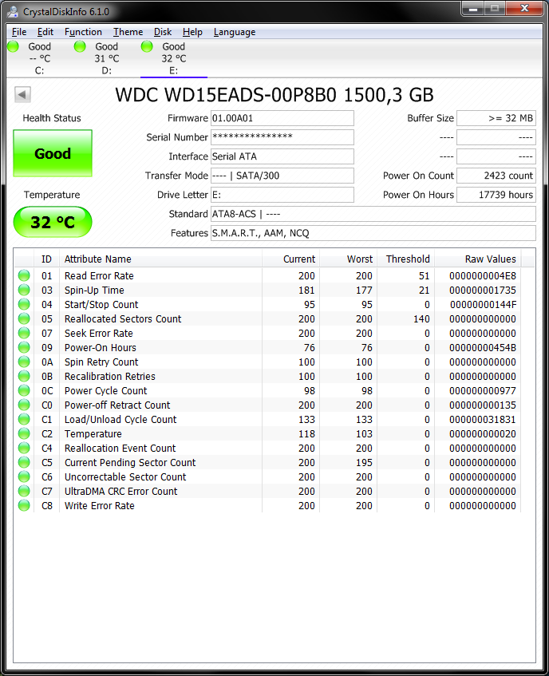Select disk D: green status indicator
The height and width of the screenshot is (676, 549).
[x=80, y=46]
